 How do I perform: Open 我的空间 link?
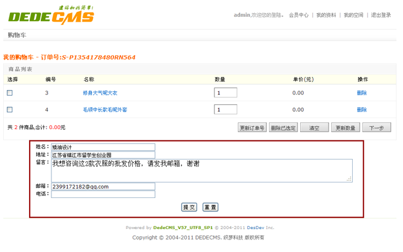click(x=353, y=15)
